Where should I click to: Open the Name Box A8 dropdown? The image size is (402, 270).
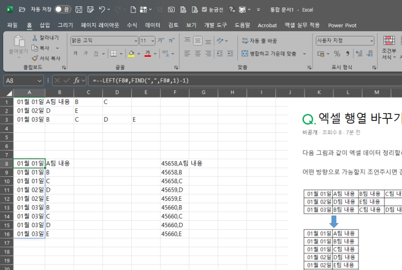pos(40,81)
